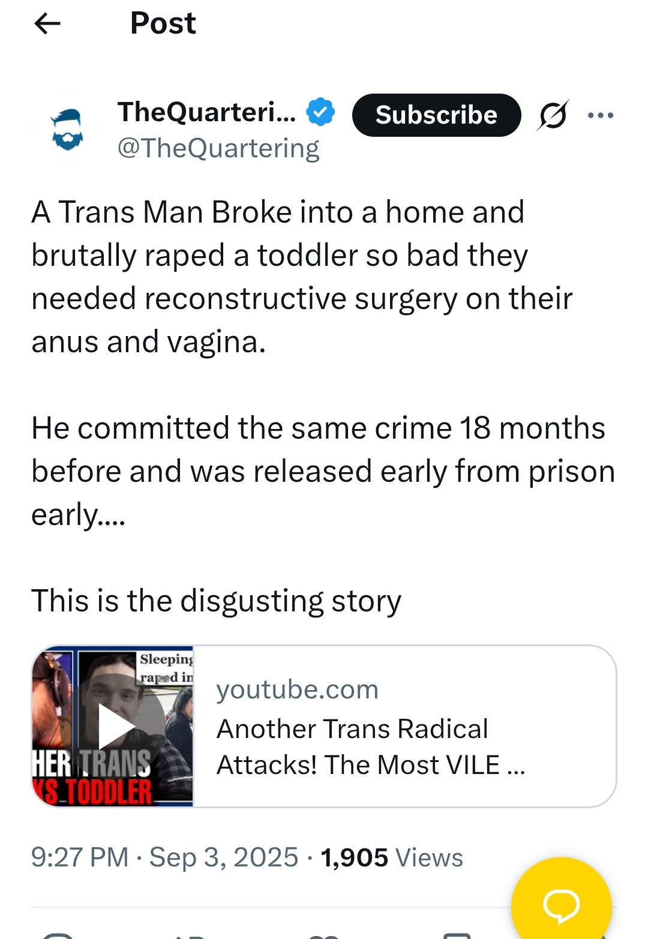Open the three-dot more options menu
Screen dimensions: 648x939
tap(601, 115)
